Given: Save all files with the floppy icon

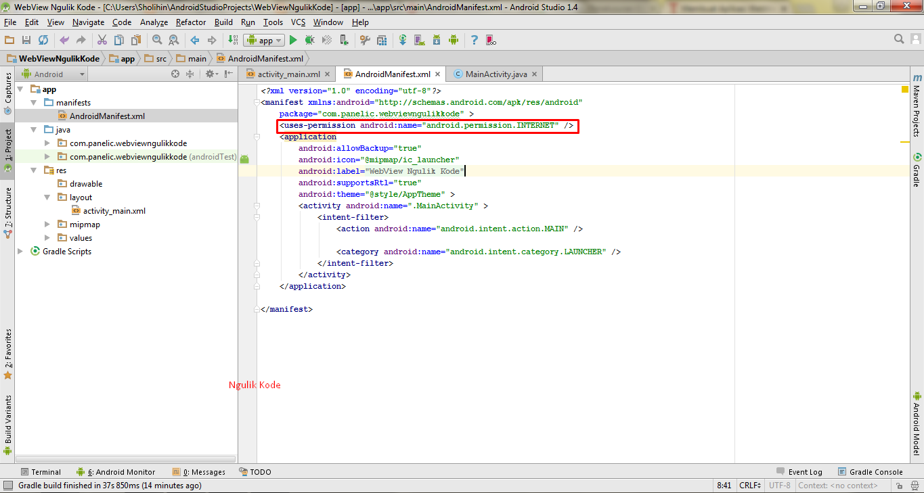Looking at the screenshot, I should tap(26, 41).
